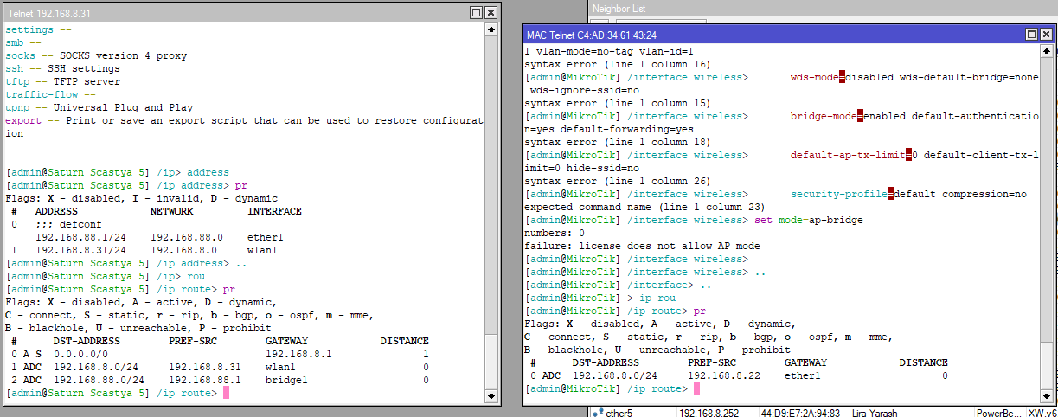Screen dimensions: 1058x417
Task: Click the 'set mode=ap-bridge' command text
Action: 809,220
